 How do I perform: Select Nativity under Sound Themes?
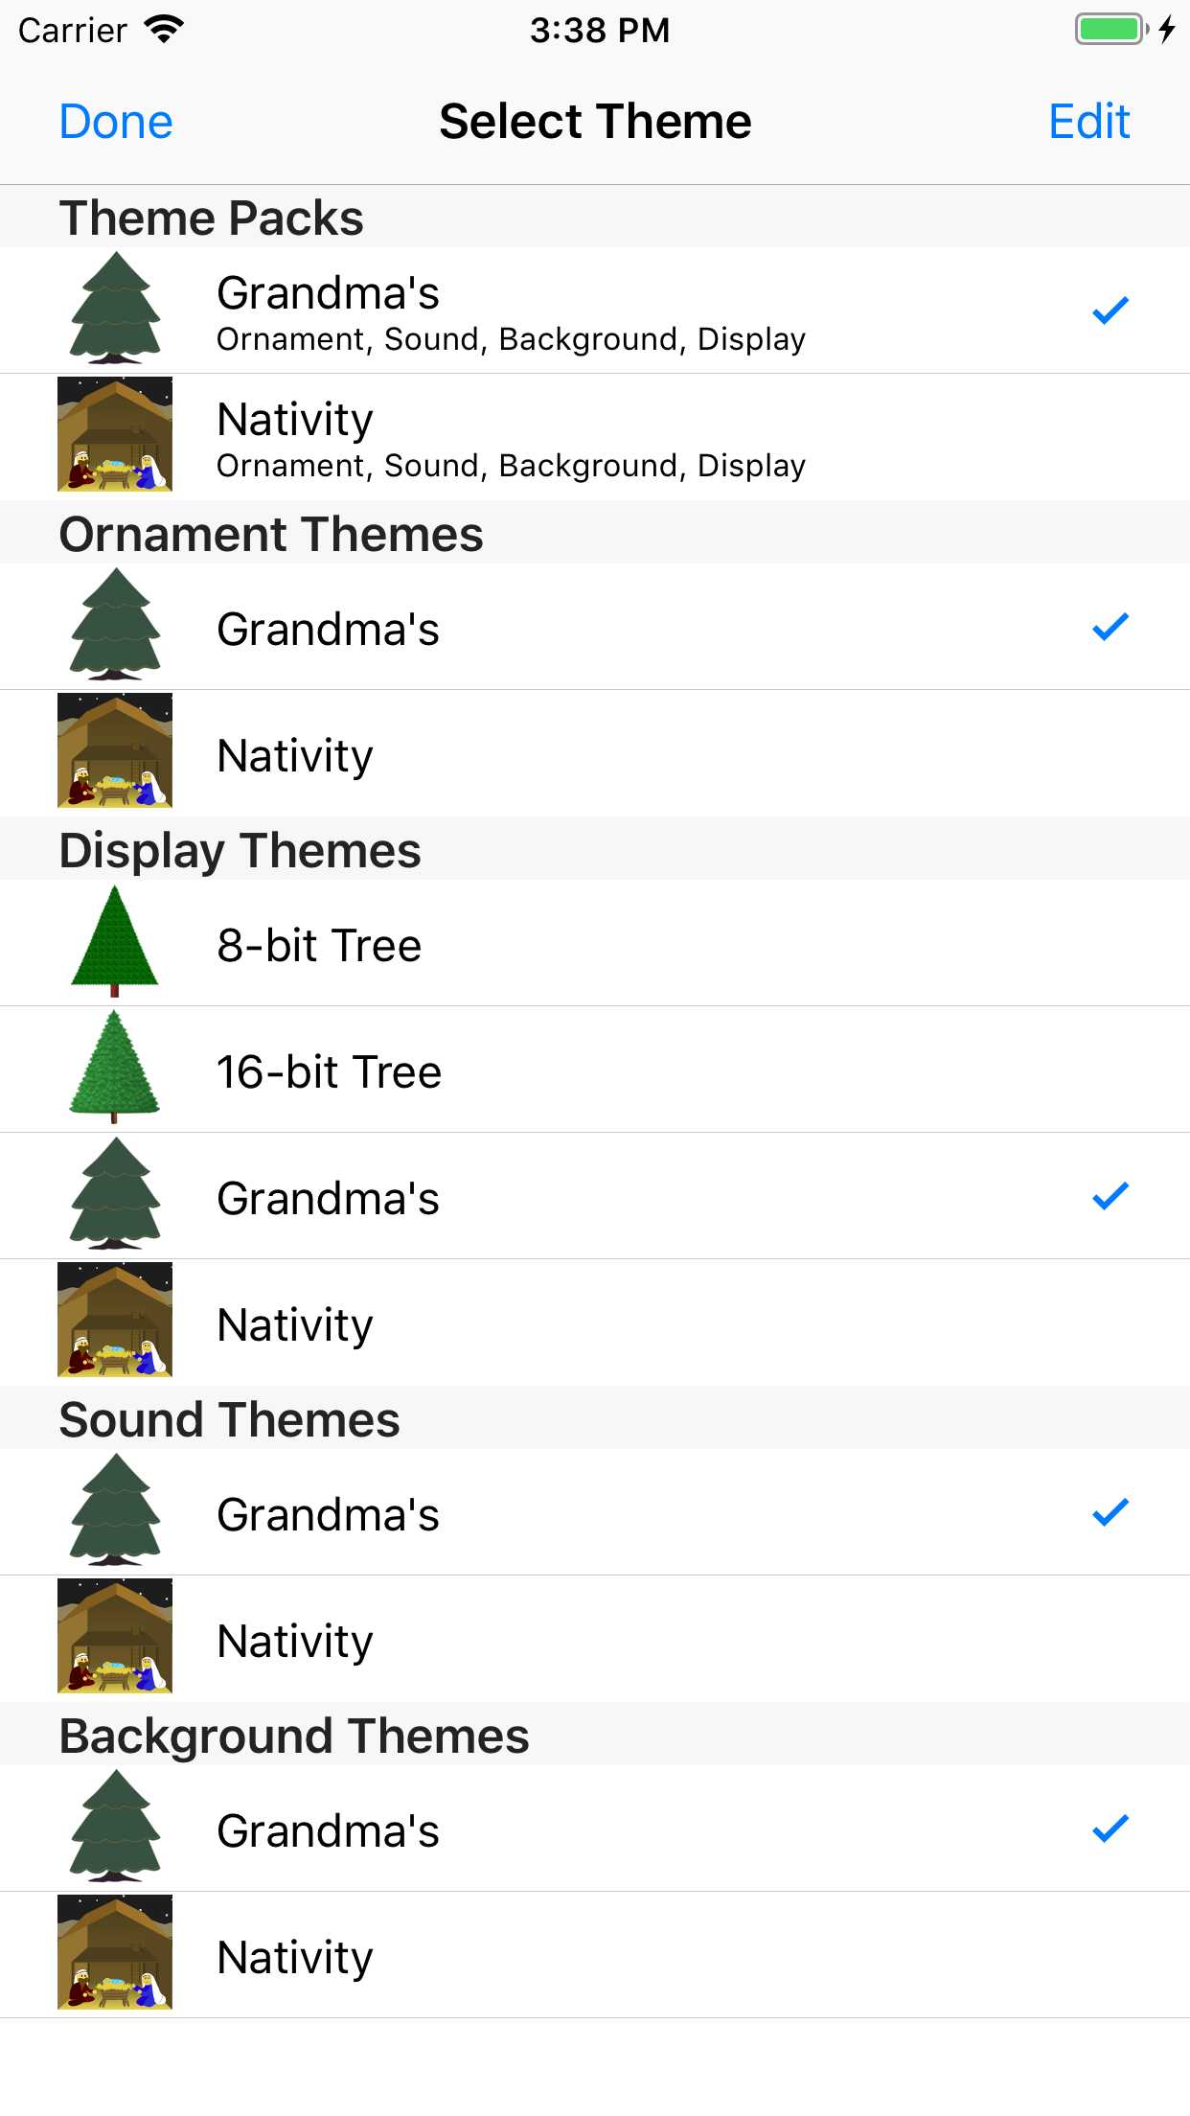coord(295,1641)
